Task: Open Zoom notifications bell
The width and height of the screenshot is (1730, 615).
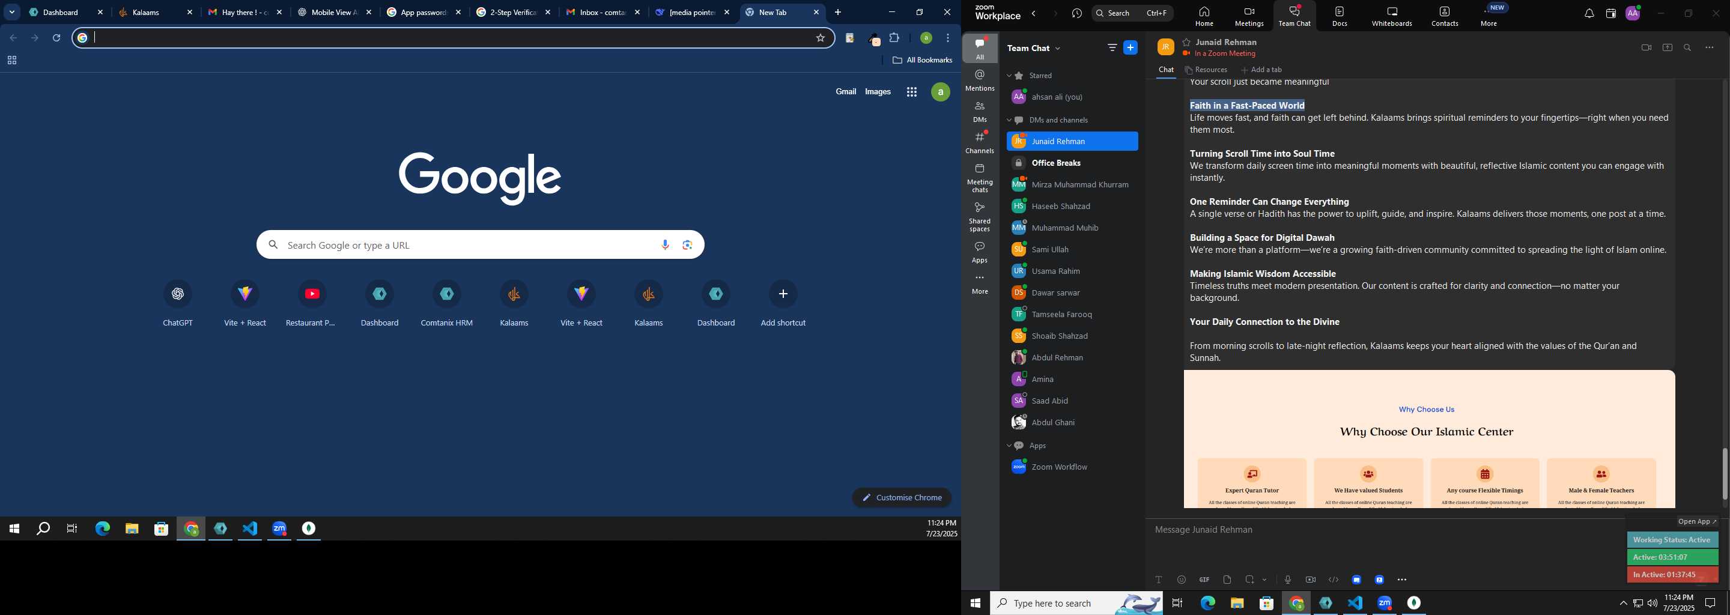Action: tap(1589, 13)
